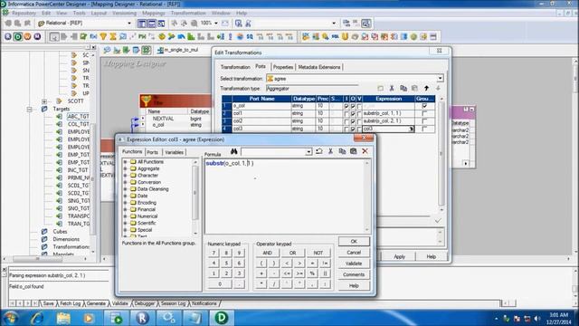Move port up with the black up arrow
Viewport: 579px width, 326px height.
(426, 89)
